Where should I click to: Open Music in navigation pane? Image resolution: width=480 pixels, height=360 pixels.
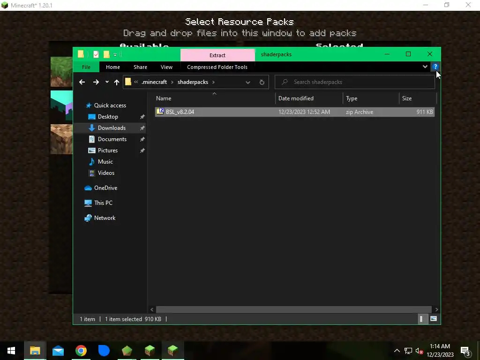pyautogui.click(x=105, y=162)
